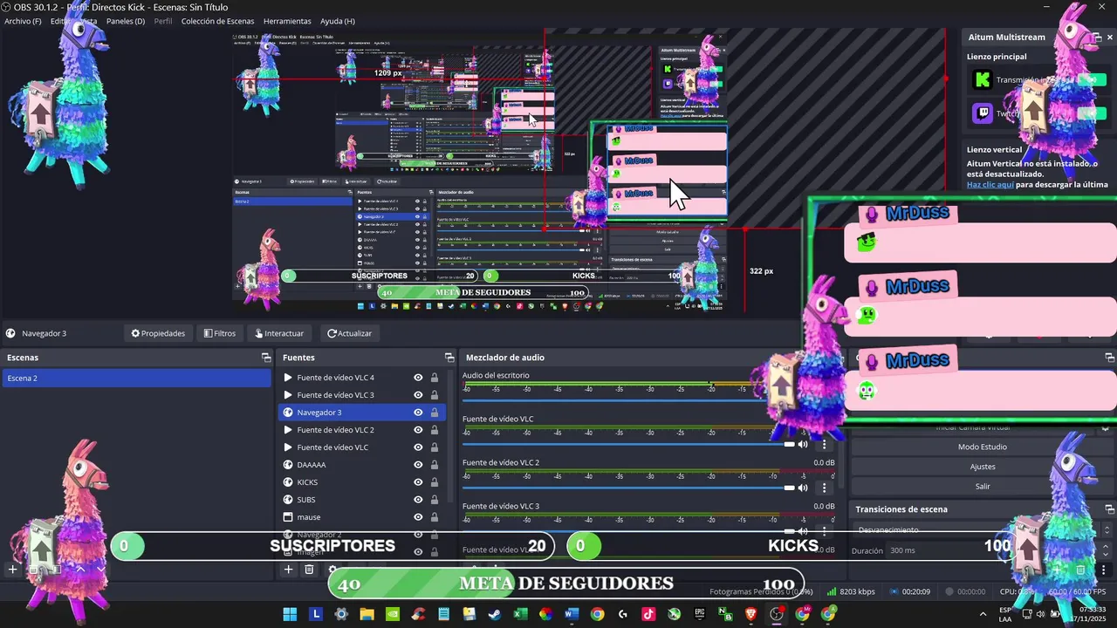The image size is (1117, 628).
Task: Click the Interactuar button
Action: (x=279, y=333)
